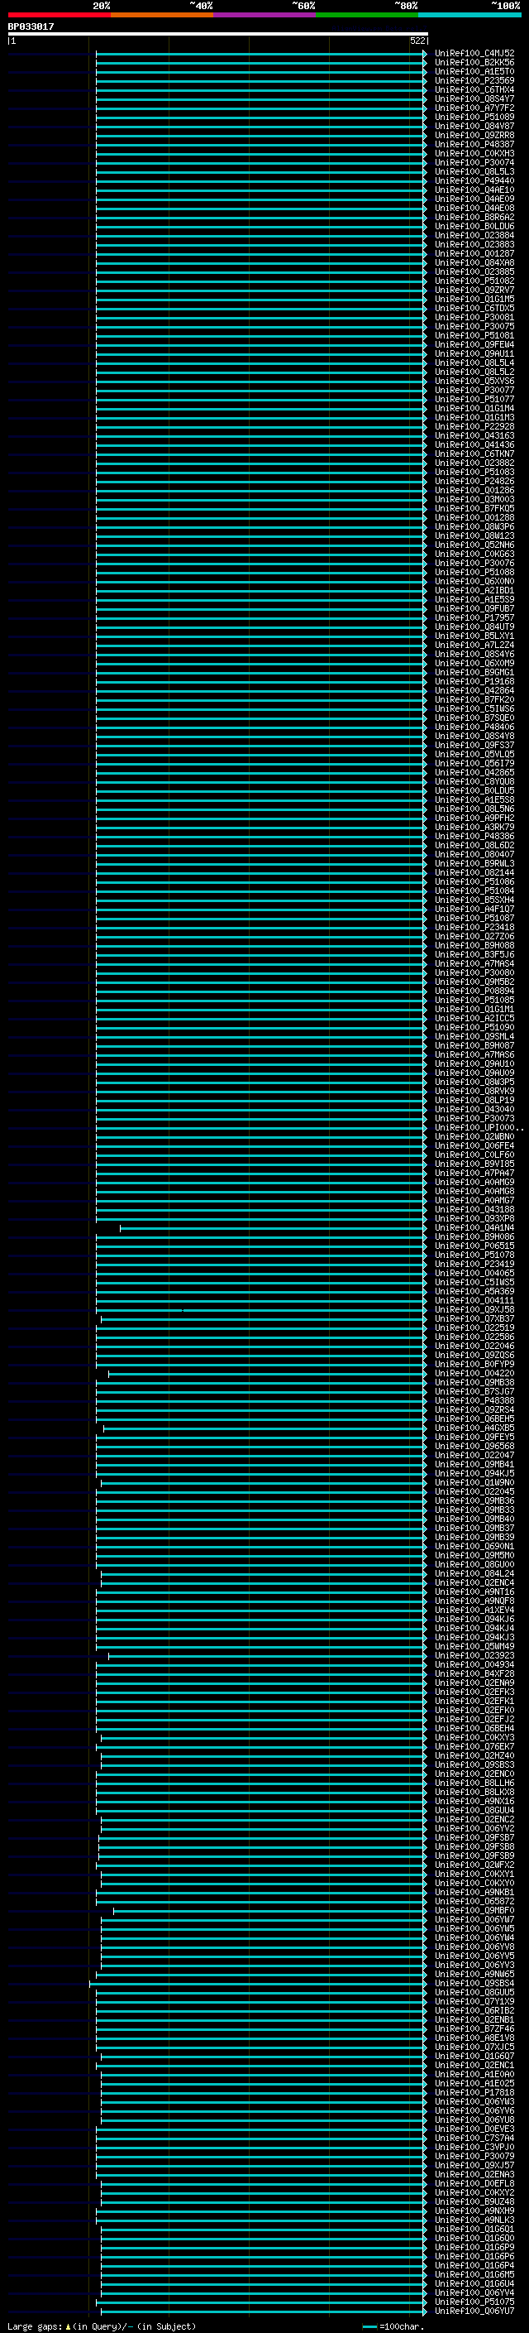Click the UniRef100_B7SJG7 hit label

(x=474, y=1391)
